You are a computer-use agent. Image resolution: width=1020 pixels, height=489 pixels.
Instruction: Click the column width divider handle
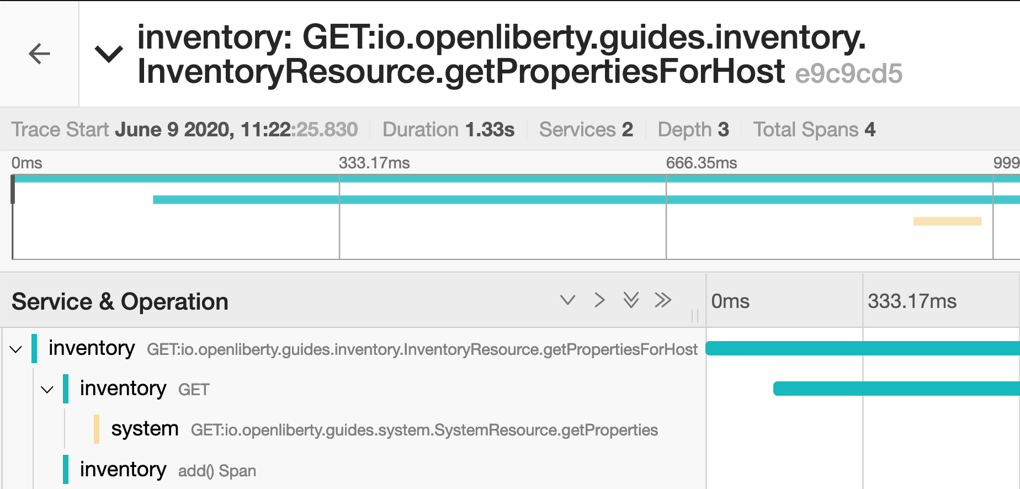pos(695,316)
